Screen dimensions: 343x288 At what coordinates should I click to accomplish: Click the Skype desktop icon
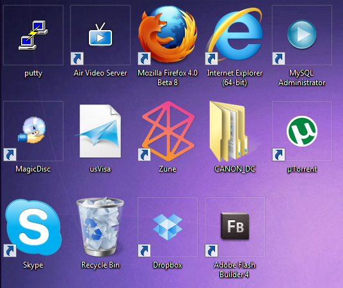click(33, 227)
